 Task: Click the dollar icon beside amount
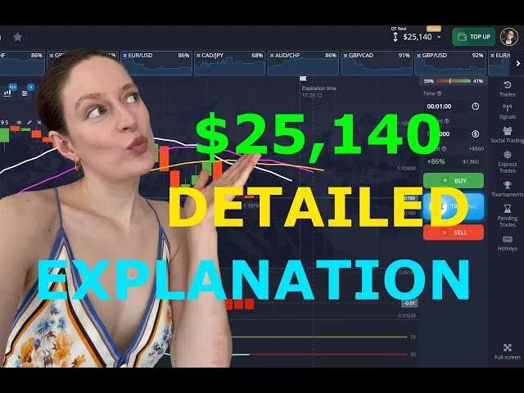475,134
